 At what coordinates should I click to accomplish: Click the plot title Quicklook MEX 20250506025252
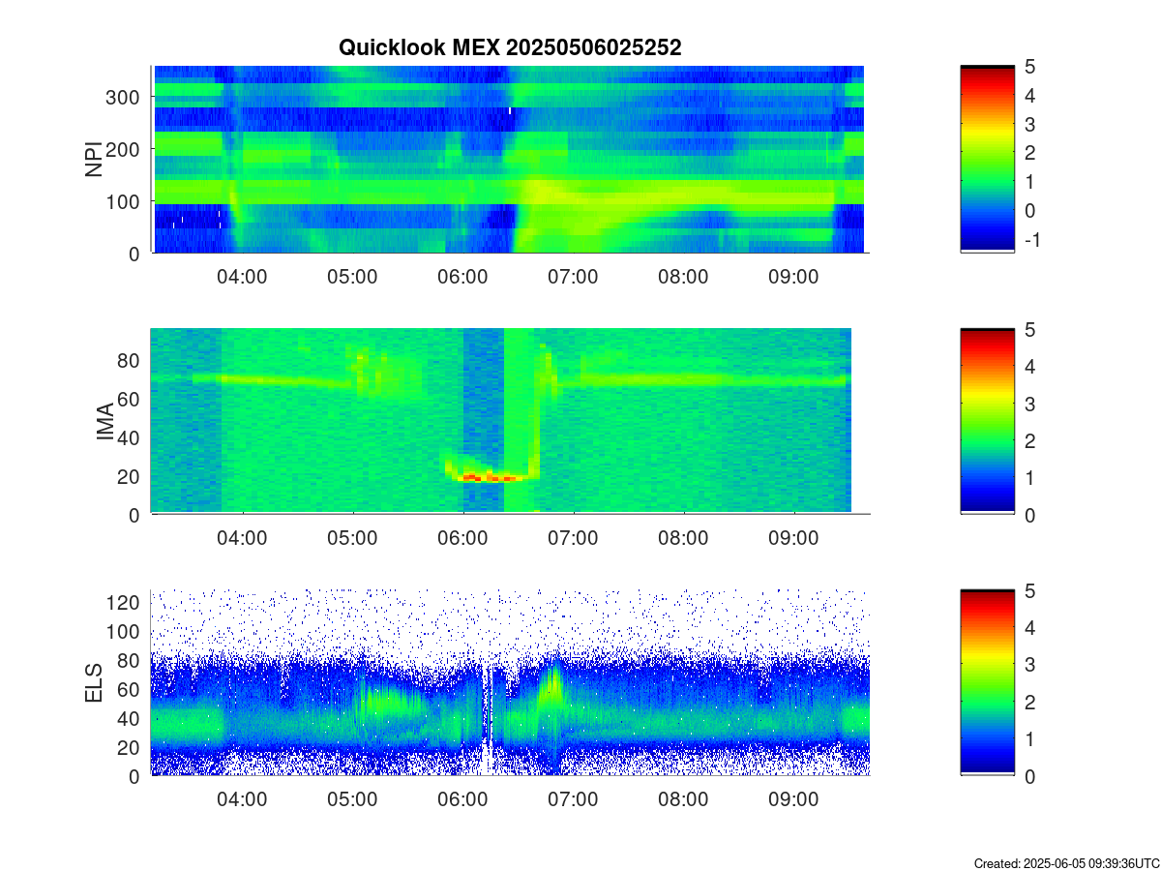[510, 47]
